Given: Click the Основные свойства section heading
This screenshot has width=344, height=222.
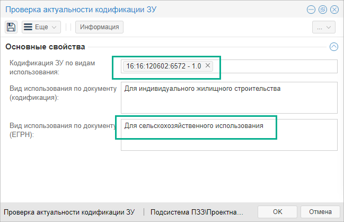Looking at the screenshot, I should pyautogui.click(x=45, y=47).
